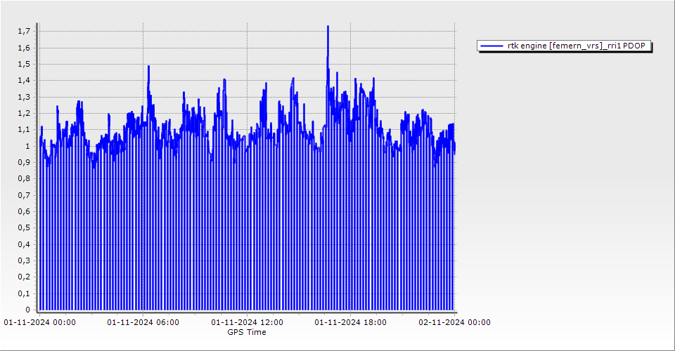Click the 0,5 value on vertical axis
Viewport: 675px width, 351px height.
(x=23, y=227)
